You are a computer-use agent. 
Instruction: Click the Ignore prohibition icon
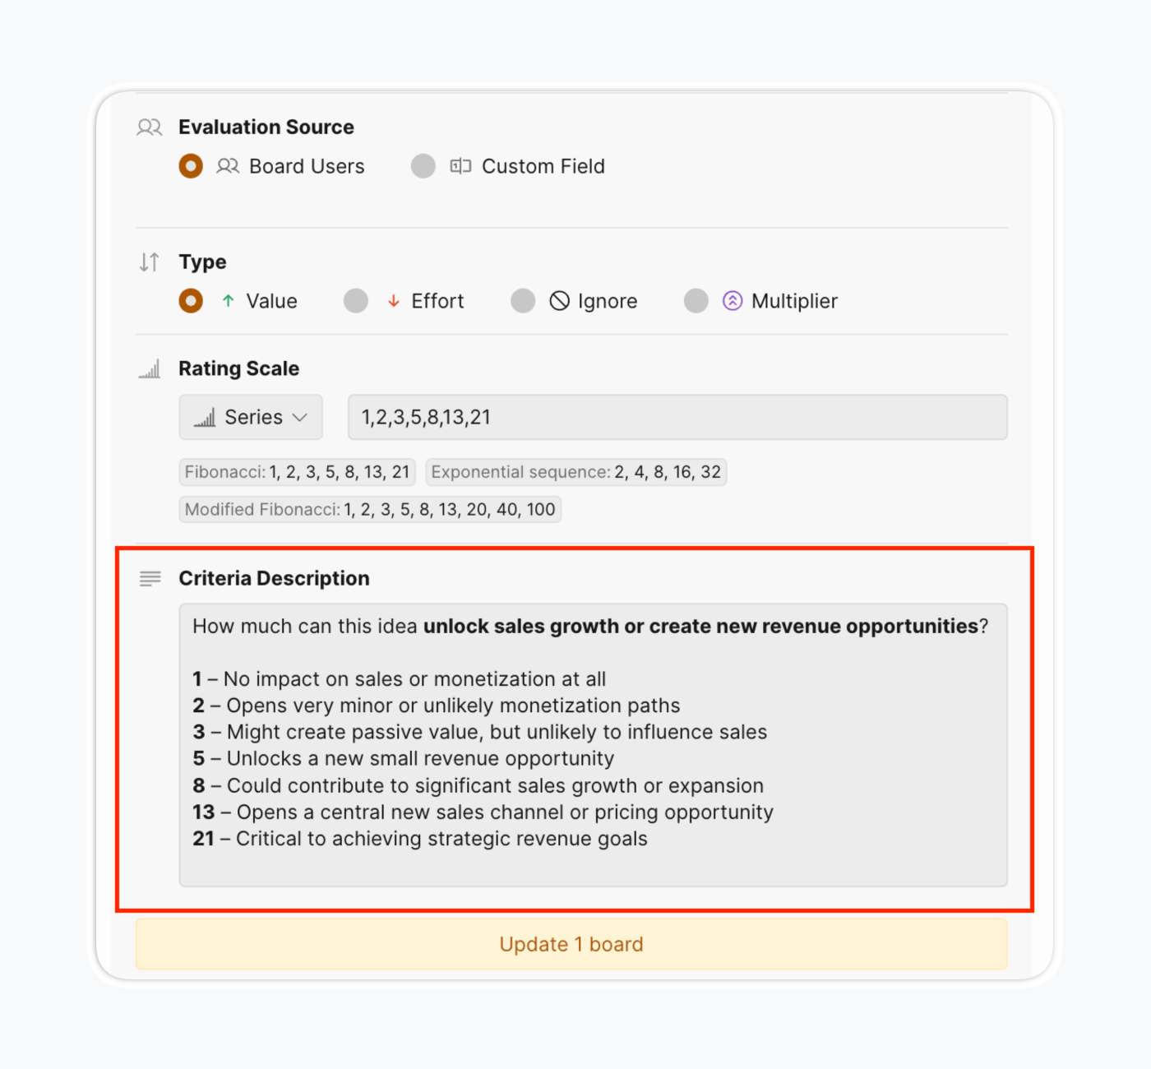click(x=559, y=301)
